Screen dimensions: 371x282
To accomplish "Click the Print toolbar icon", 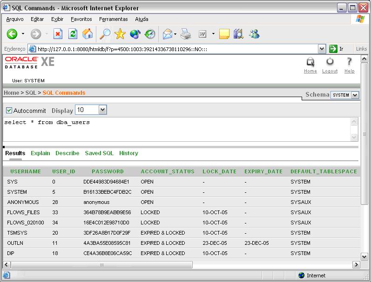I will click(x=186, y=34).
